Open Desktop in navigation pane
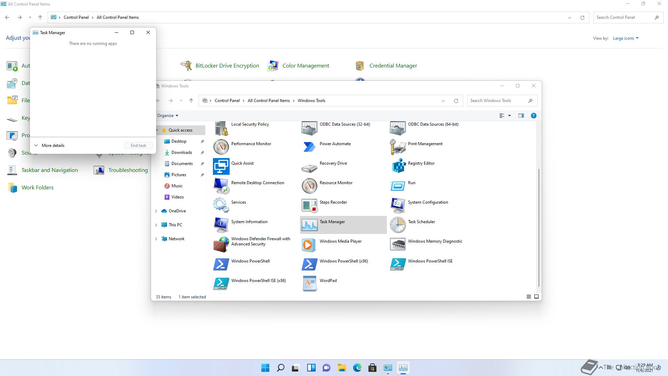This screenshot has width=668, height=376. [x=179, y=141]
